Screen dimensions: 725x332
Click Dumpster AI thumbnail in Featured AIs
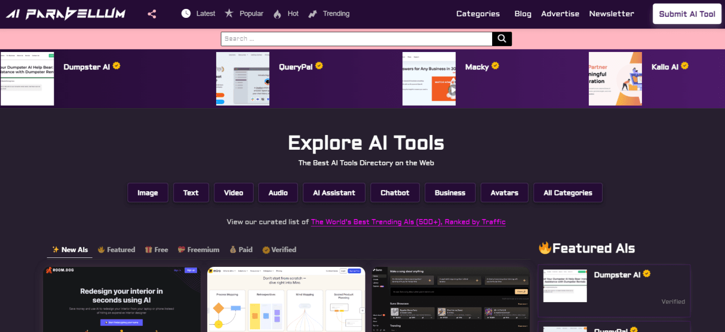coord(565,286)
